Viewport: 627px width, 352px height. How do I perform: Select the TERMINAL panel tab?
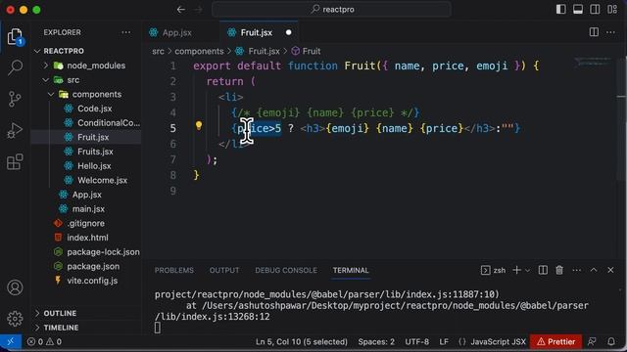pos(351,270)
